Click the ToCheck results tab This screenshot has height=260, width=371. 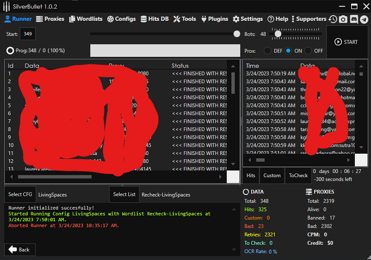click(298, 175)
